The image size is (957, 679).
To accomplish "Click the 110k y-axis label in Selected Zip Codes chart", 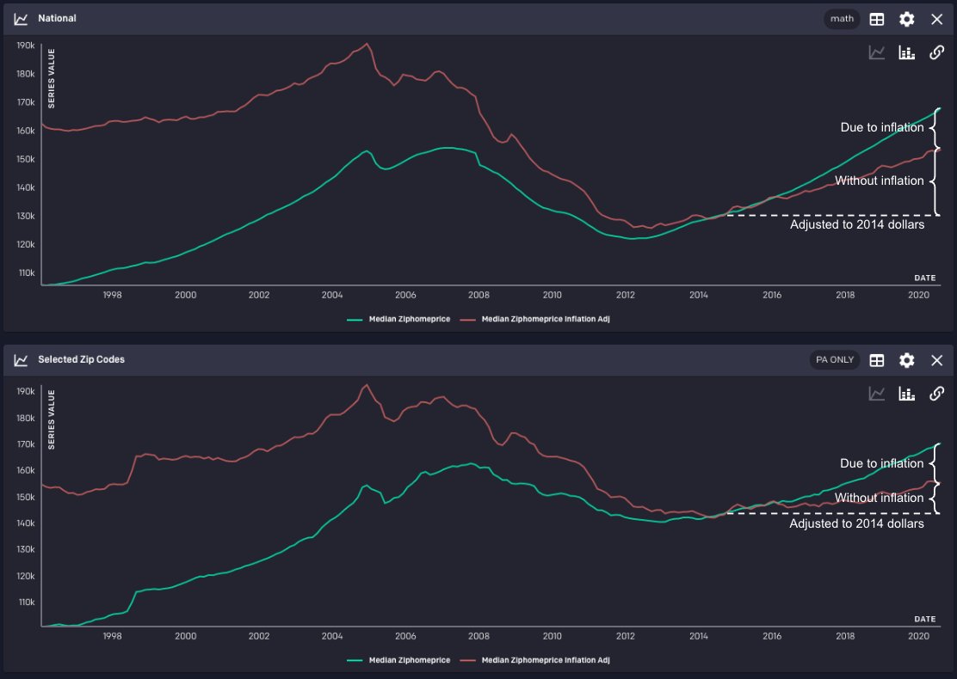I will [x=26, y=603].
